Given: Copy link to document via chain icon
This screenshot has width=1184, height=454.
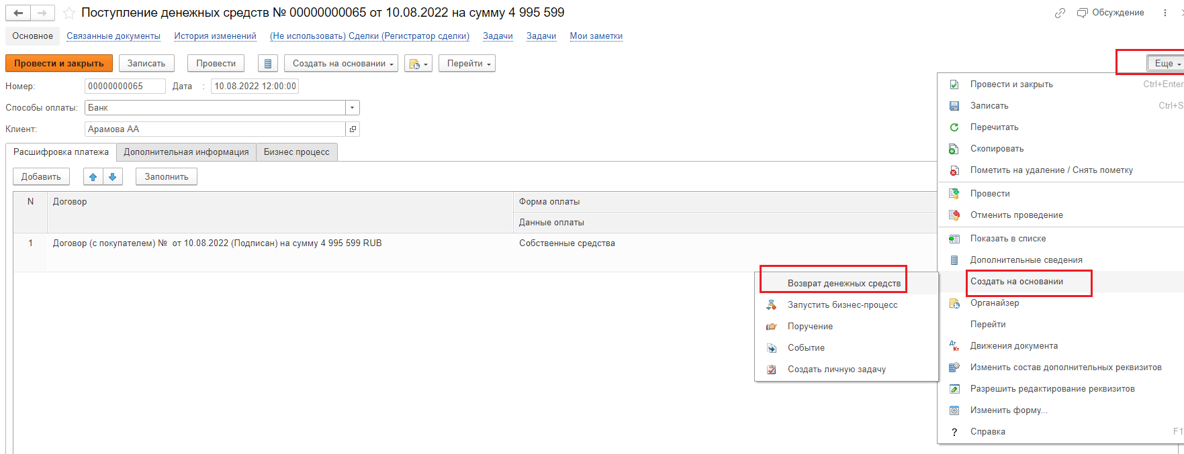Looking at the screenshot, I should (x=1060, y=13).
